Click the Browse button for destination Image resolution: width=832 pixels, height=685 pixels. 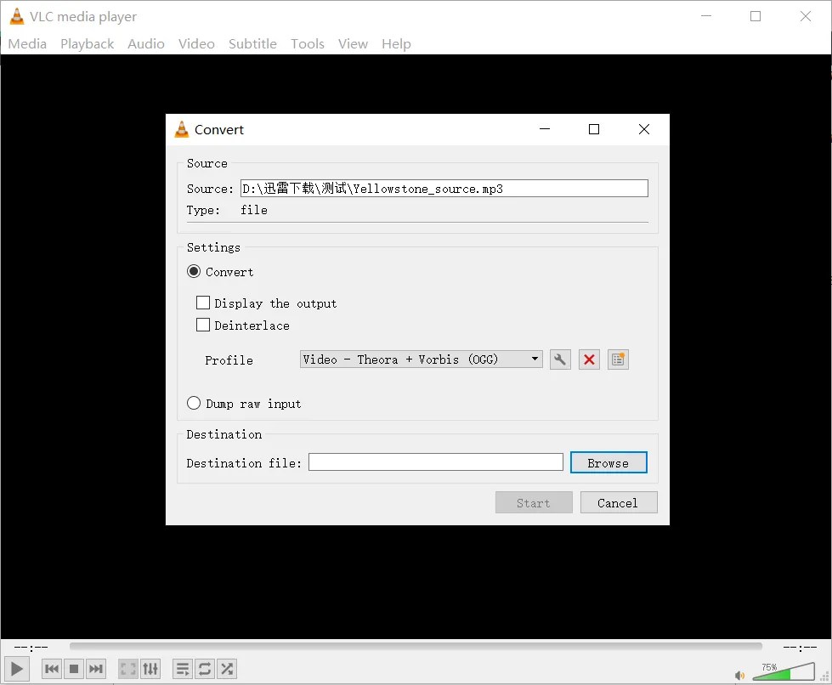pyautogui.click(x=608, y=462)
